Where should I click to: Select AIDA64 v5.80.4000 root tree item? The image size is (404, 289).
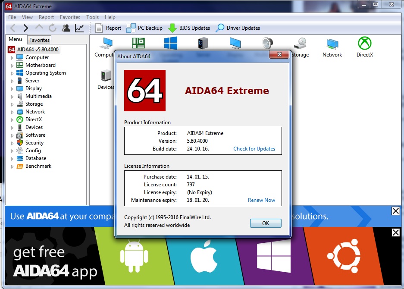coord(34,50)
